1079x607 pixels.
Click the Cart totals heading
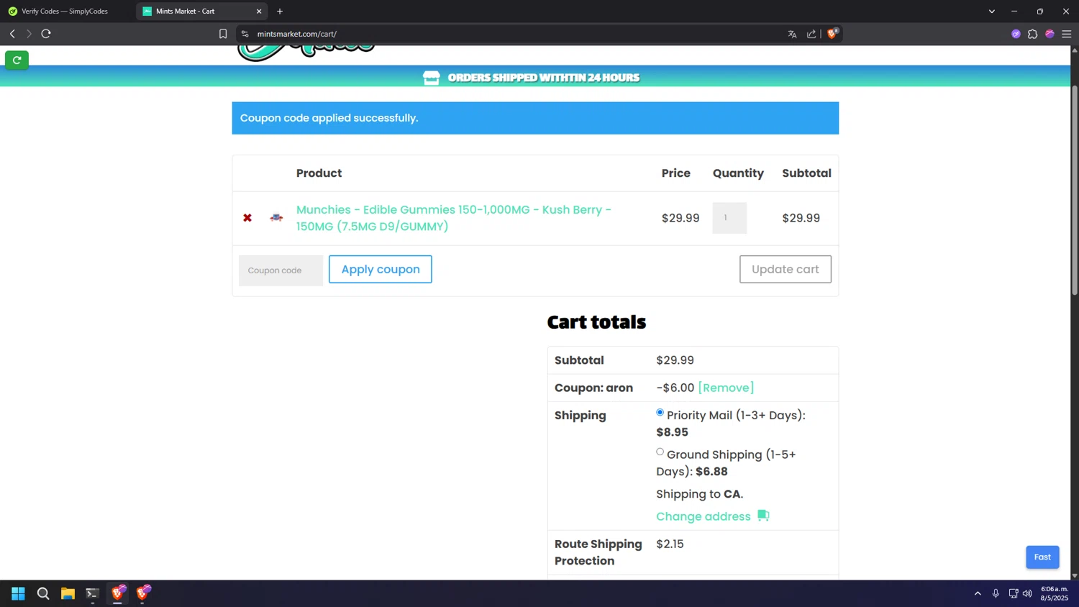596,321
